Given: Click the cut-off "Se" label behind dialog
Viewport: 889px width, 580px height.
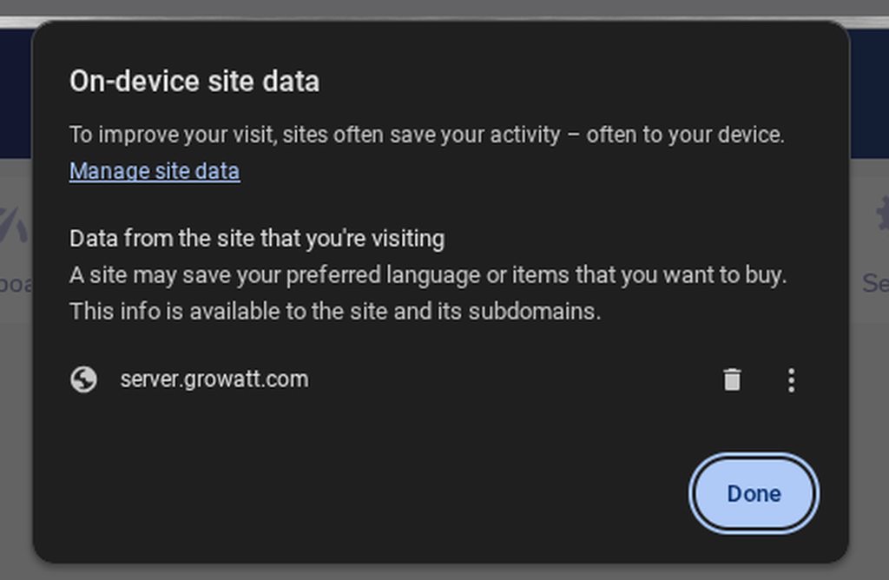Looking at the screenshot, I should coord(874,283).
